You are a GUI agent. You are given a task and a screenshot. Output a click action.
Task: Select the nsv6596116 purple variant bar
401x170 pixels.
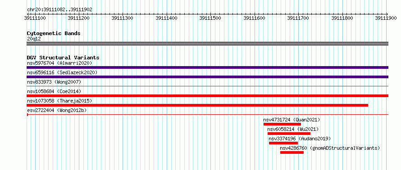click(207, 77)
